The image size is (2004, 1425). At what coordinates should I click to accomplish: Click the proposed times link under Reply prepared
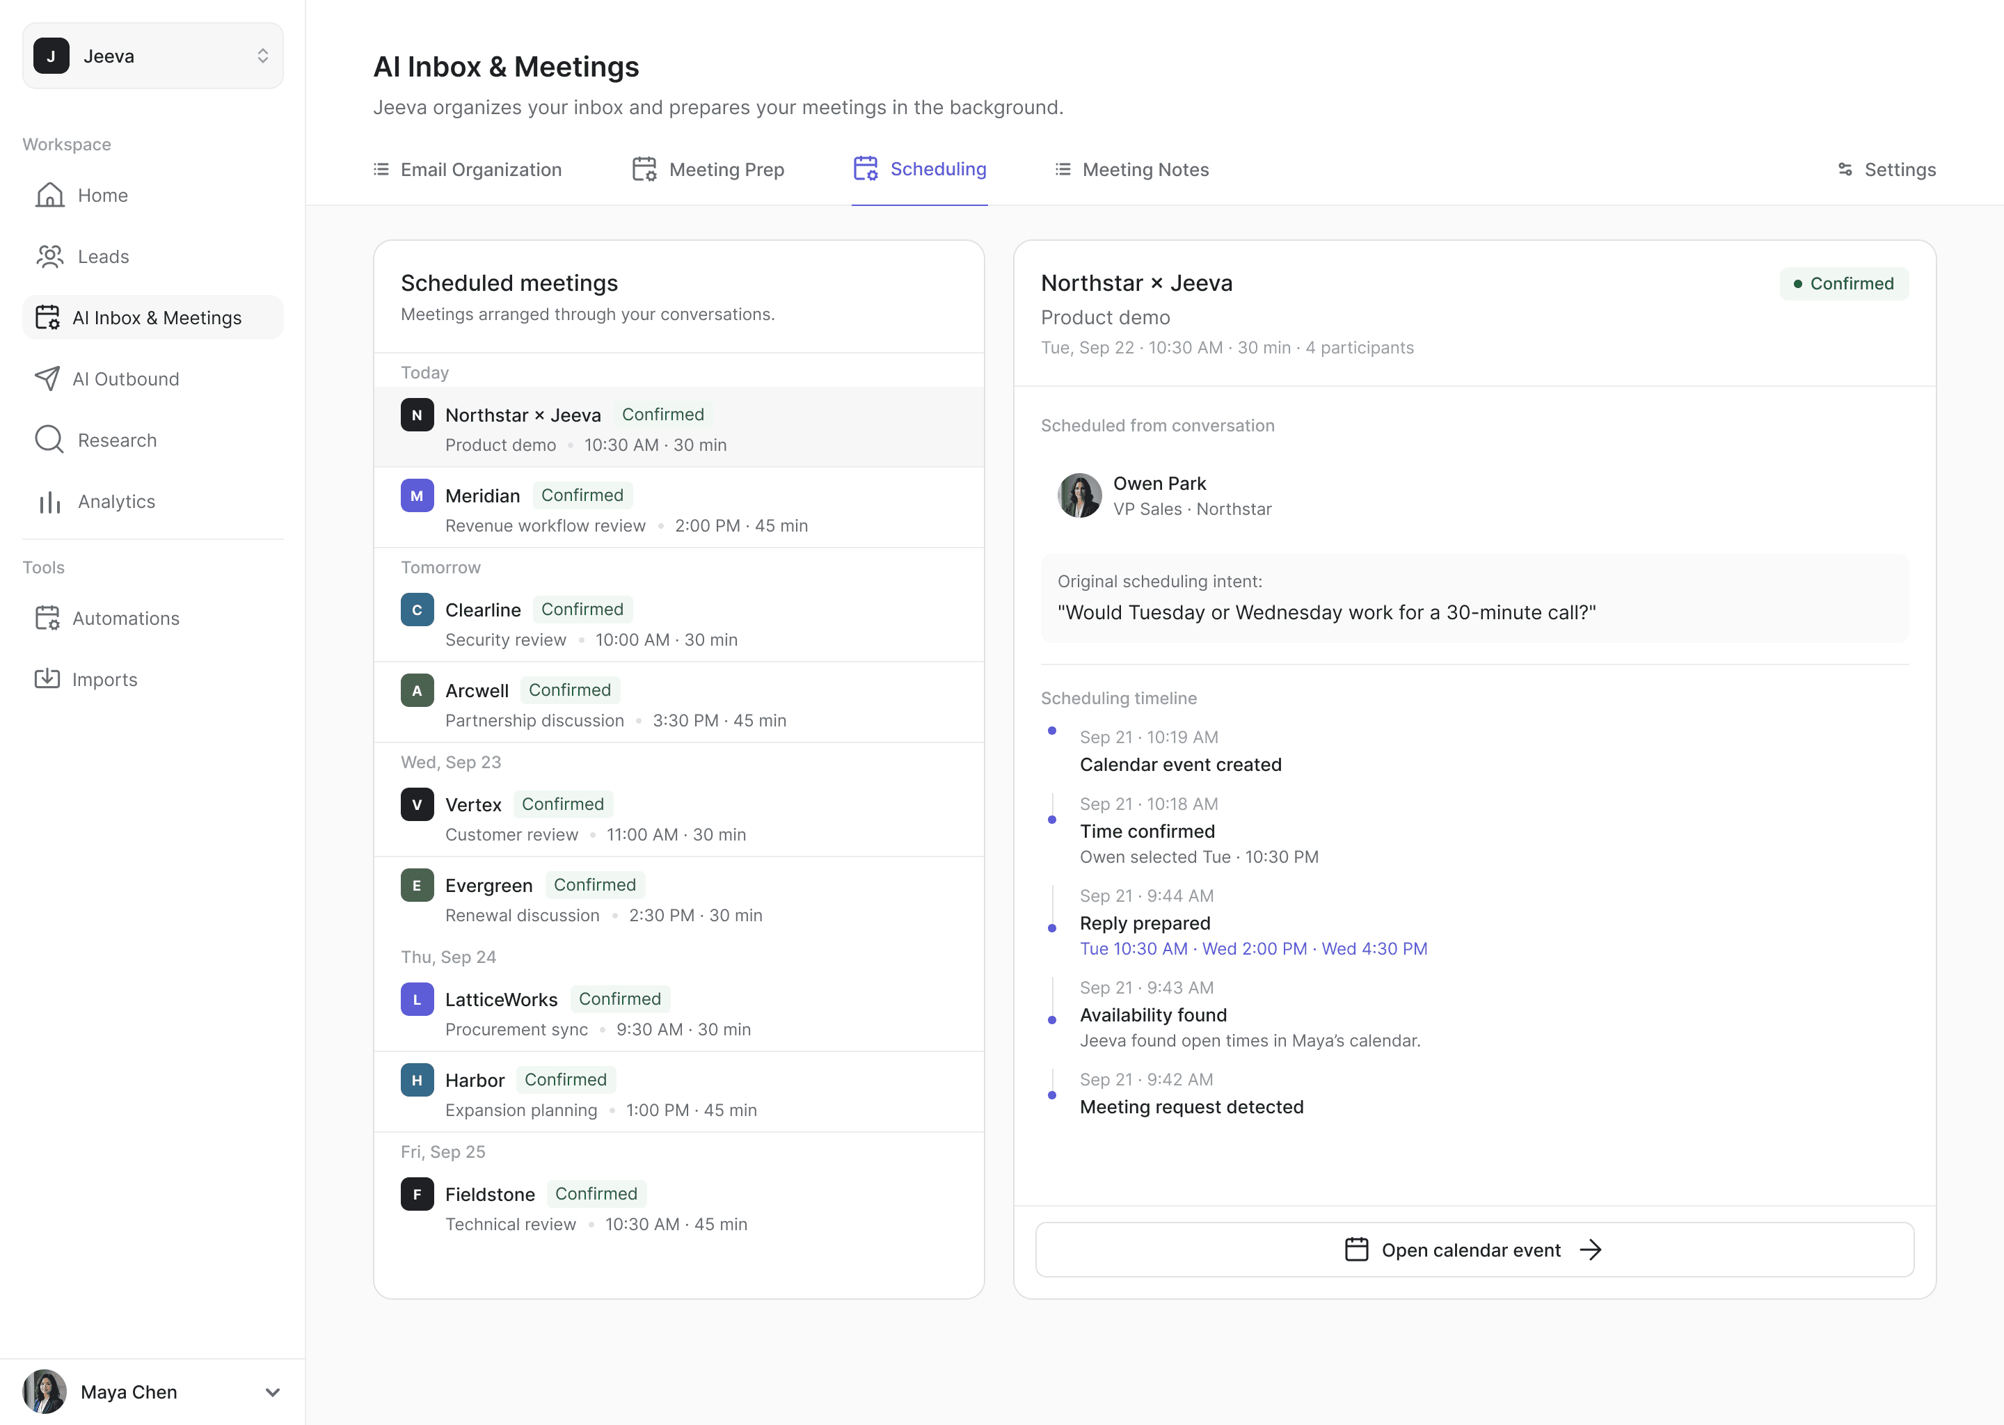(x=1253, y=948)
